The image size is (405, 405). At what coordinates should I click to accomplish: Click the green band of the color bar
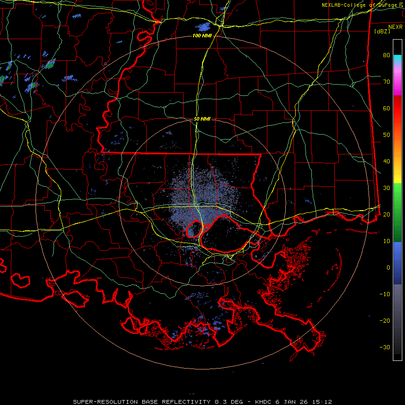397,212
